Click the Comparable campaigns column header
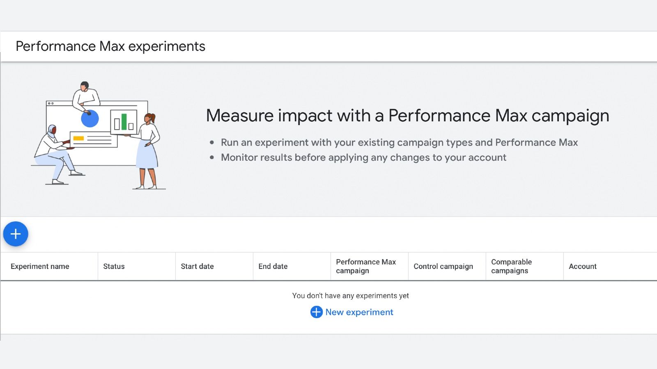 (x=511, y=266)
